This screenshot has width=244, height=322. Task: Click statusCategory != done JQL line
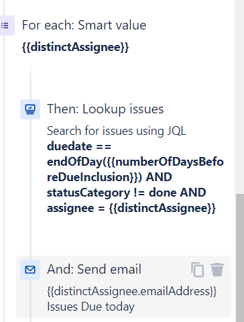click(126, 193)
